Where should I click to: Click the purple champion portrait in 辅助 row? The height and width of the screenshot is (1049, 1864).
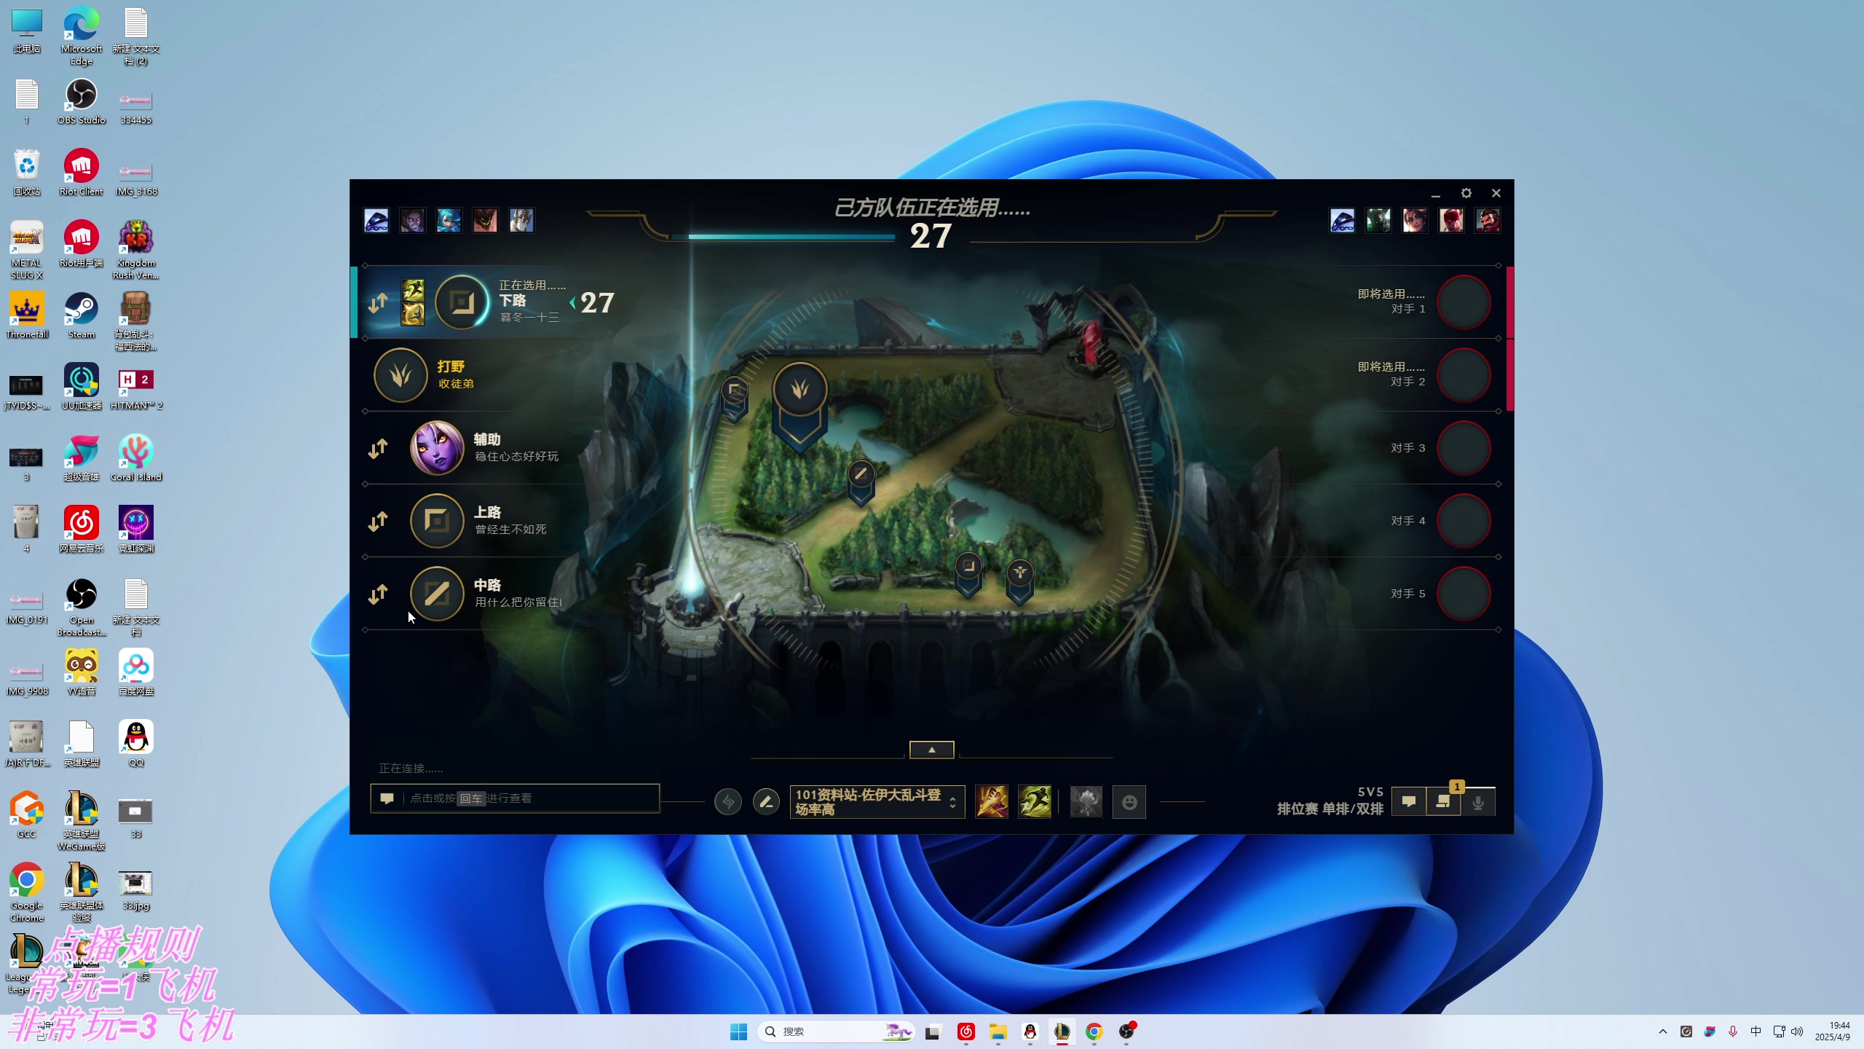point(437,448)
